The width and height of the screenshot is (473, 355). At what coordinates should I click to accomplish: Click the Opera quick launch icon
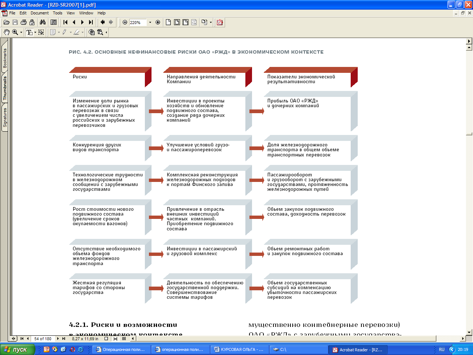pyautogui.click(x=72, y=349)
